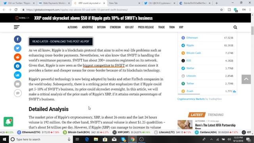Viewport: 254px width, 143px height.
Task: Share article via email icon
Action: click(x=17, y=84)
